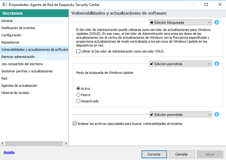Click the info icon beside the executable analysis lock
The image size is (226, 160).
coord(216,114)
